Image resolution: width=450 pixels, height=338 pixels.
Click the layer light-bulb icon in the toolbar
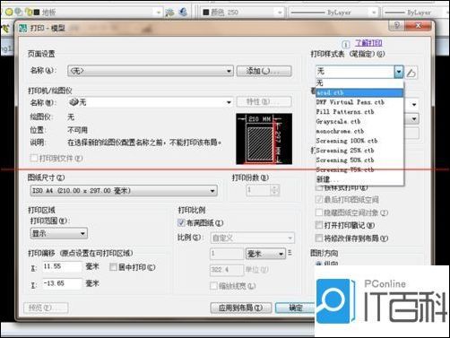point(9,12)
